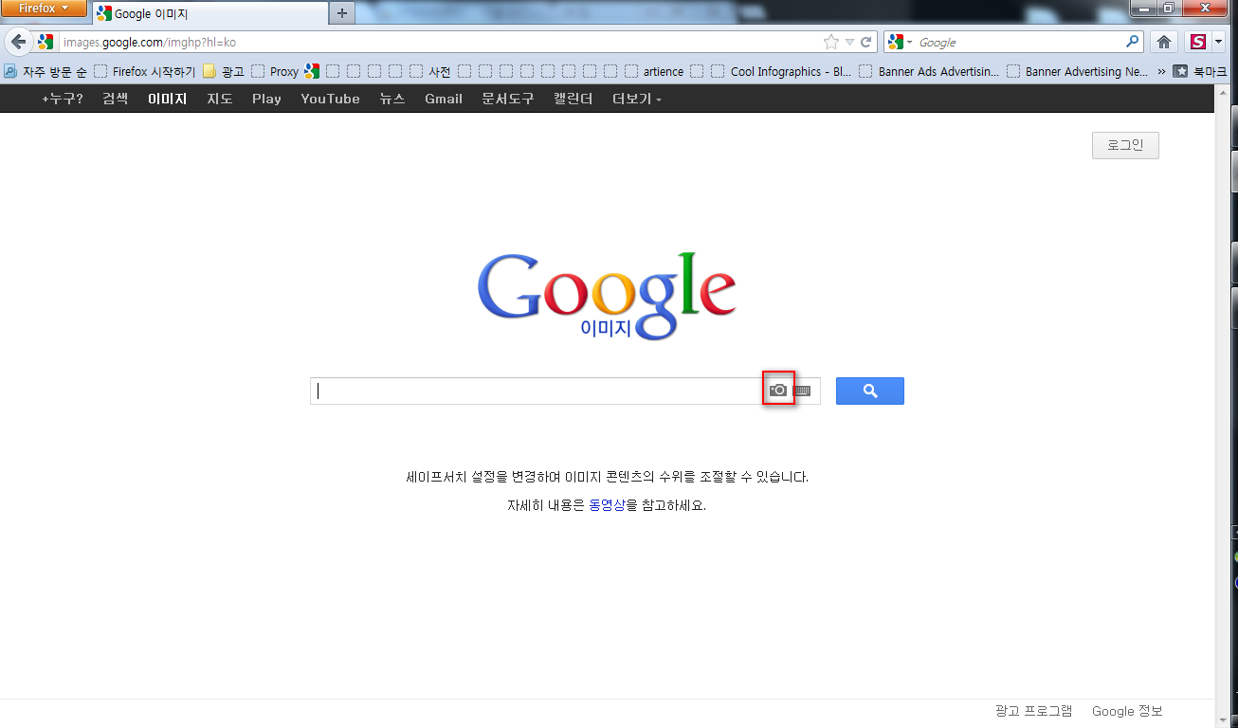Open the Firefox 시작하기 bookmark
This screenshot has height=728, width=1238.
[145, 71]
